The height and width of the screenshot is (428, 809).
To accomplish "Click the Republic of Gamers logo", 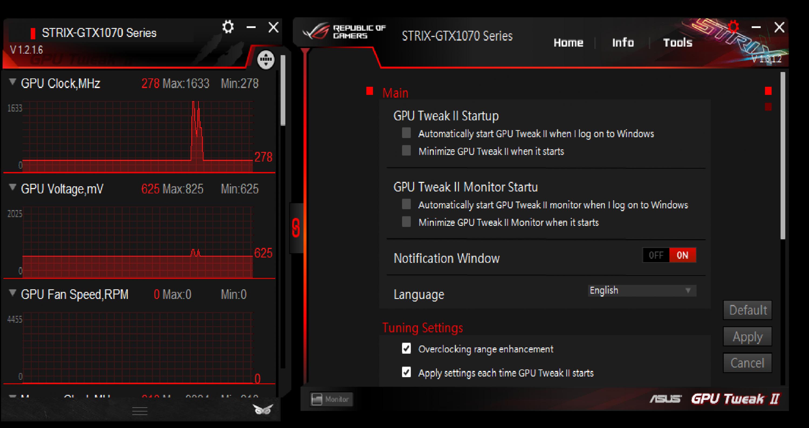I will tap(344, 32).
